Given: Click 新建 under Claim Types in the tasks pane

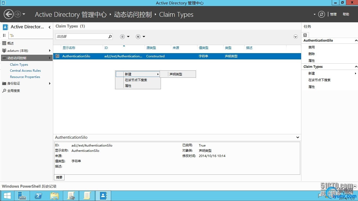Looking at the screenshot, I should [312, 74].
